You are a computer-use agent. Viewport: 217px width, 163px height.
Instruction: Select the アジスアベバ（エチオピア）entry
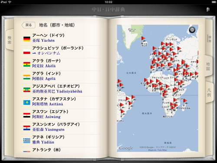(61, 90)
